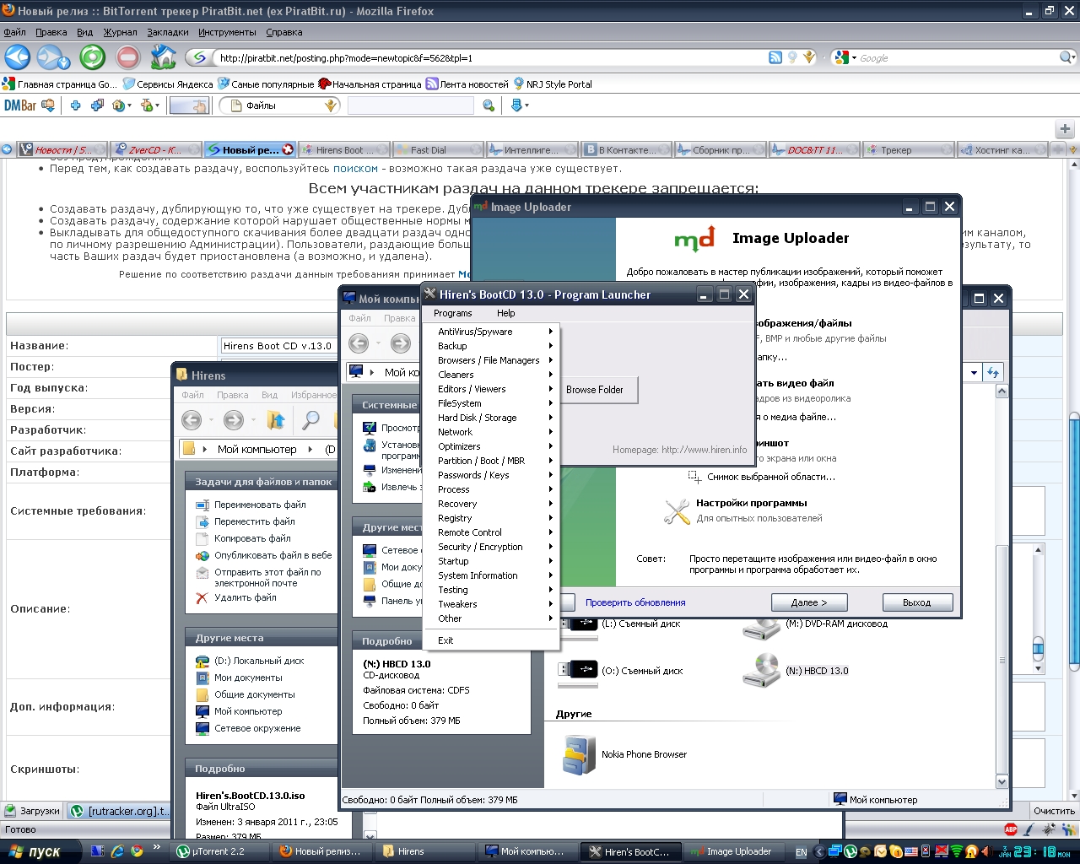Viewport: 1080px width, 864px height.
Task: Click Настройки программы tools icon in Image Uploader
Action: [x=677, y=510]
